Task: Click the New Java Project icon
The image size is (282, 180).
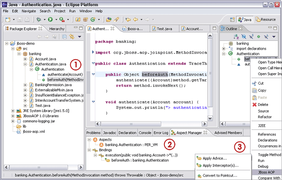Action: point(78,19)
